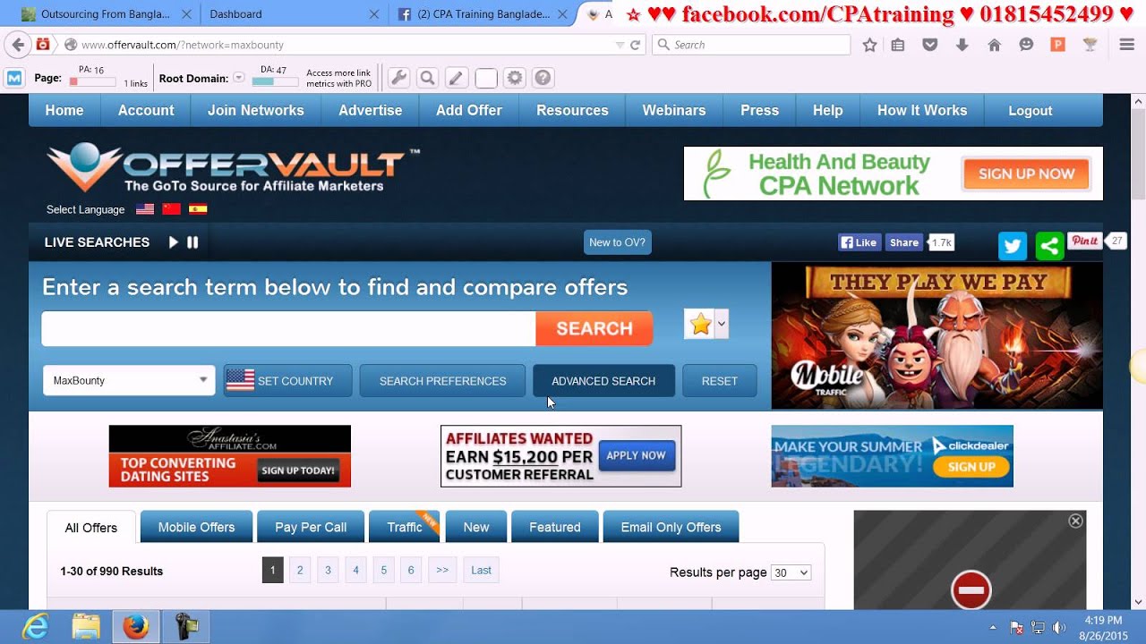Click the orange SEARCH button
1146x644 pixels.
[x=594, y=328]
